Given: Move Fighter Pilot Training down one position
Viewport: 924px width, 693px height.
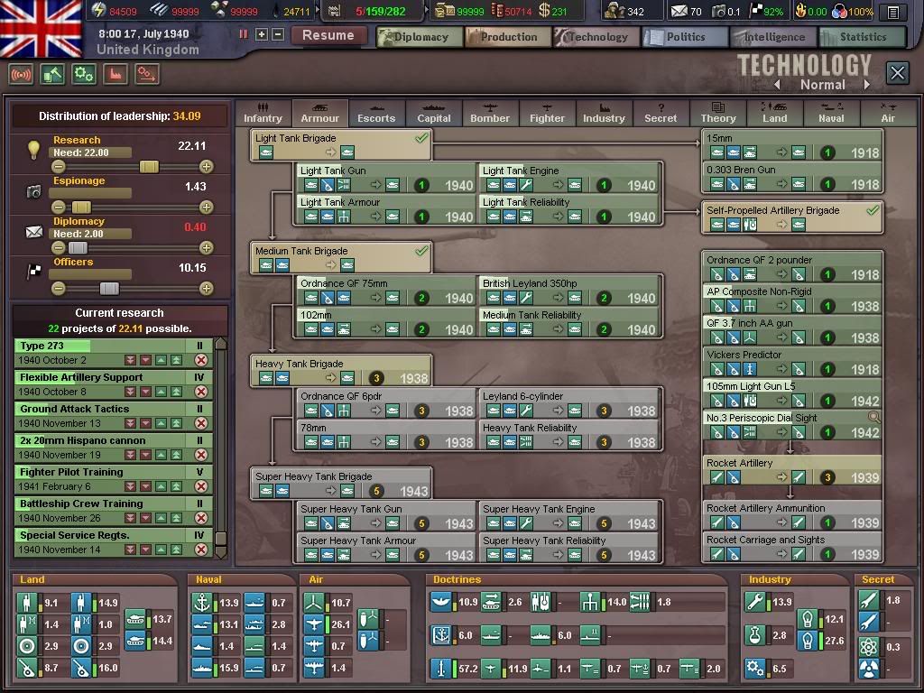Looking at the screenshot, I should pos(145,486).
